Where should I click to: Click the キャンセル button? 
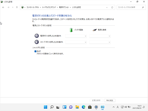(110, 100)
